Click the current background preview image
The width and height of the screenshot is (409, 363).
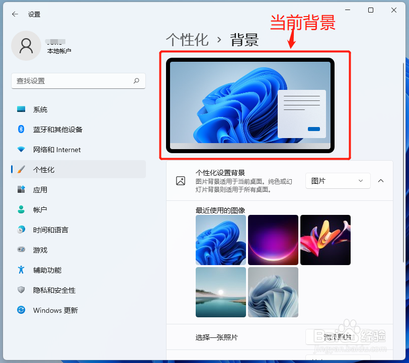coord(250,105)
